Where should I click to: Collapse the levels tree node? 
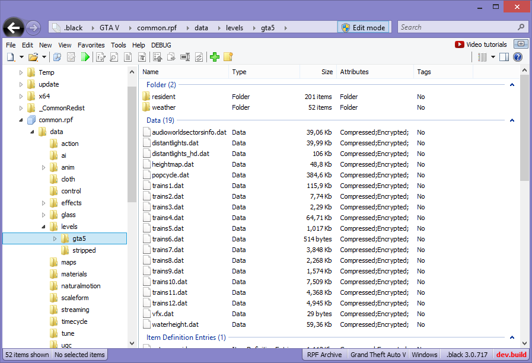point(43,227)
